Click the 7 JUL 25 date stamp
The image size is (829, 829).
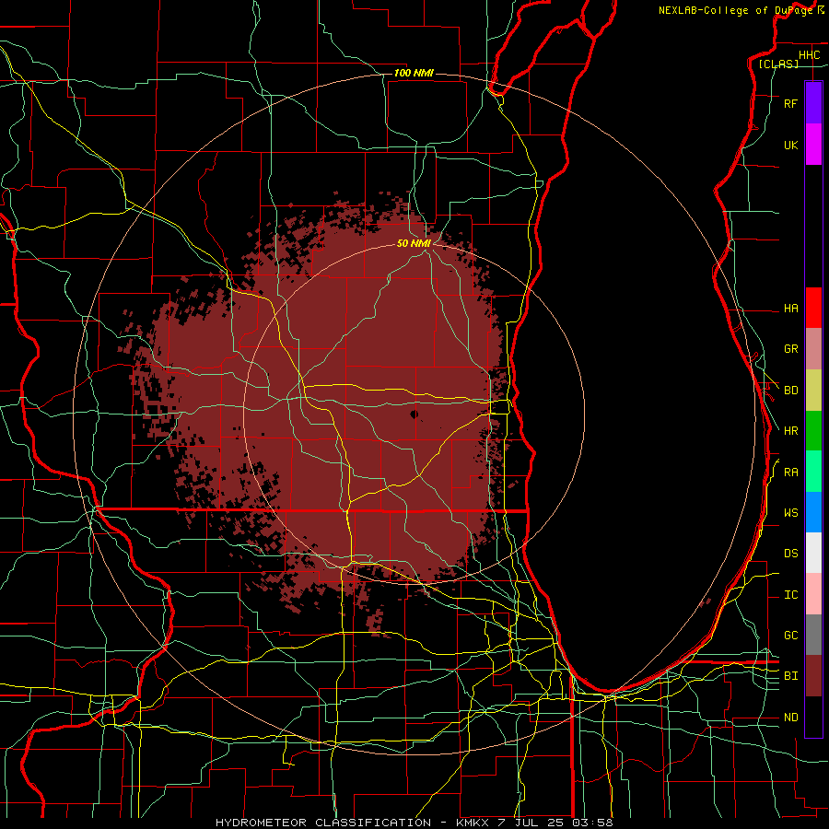[x=531, y=823]
